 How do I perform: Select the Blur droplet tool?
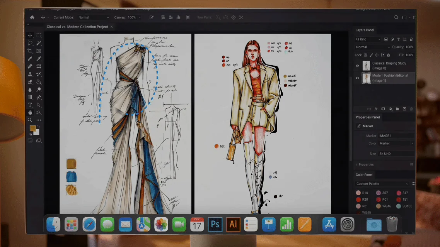pos(30,90)
